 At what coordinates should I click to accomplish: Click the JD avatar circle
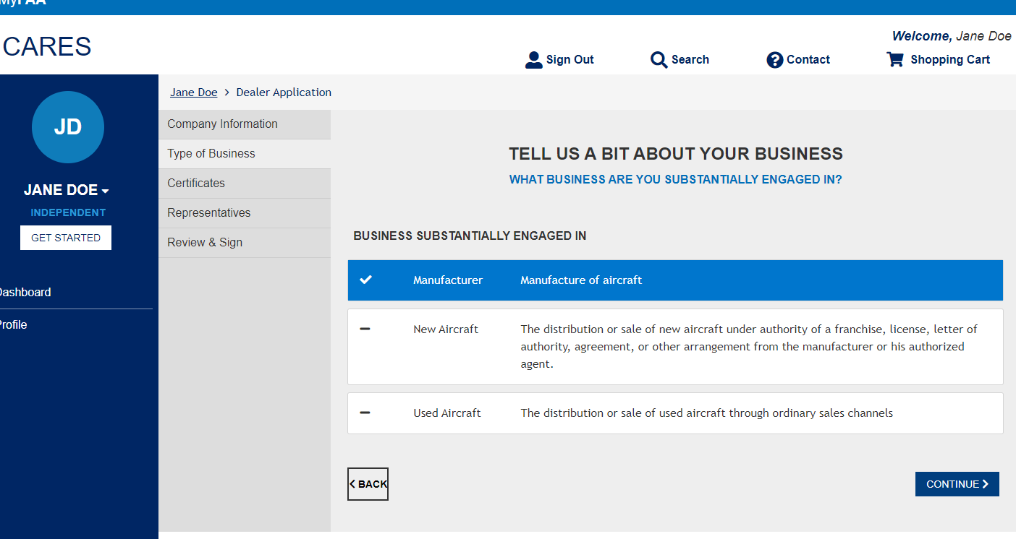(x=68, y=127)
